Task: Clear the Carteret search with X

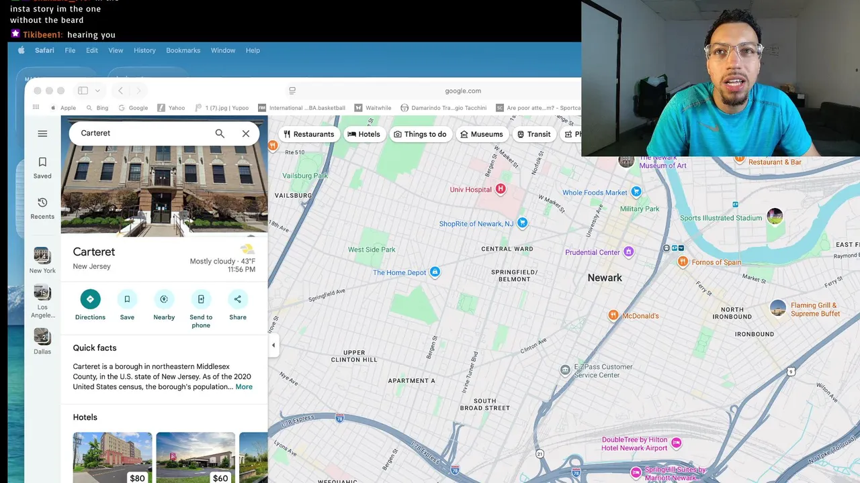Action: (x=246, y=133)
